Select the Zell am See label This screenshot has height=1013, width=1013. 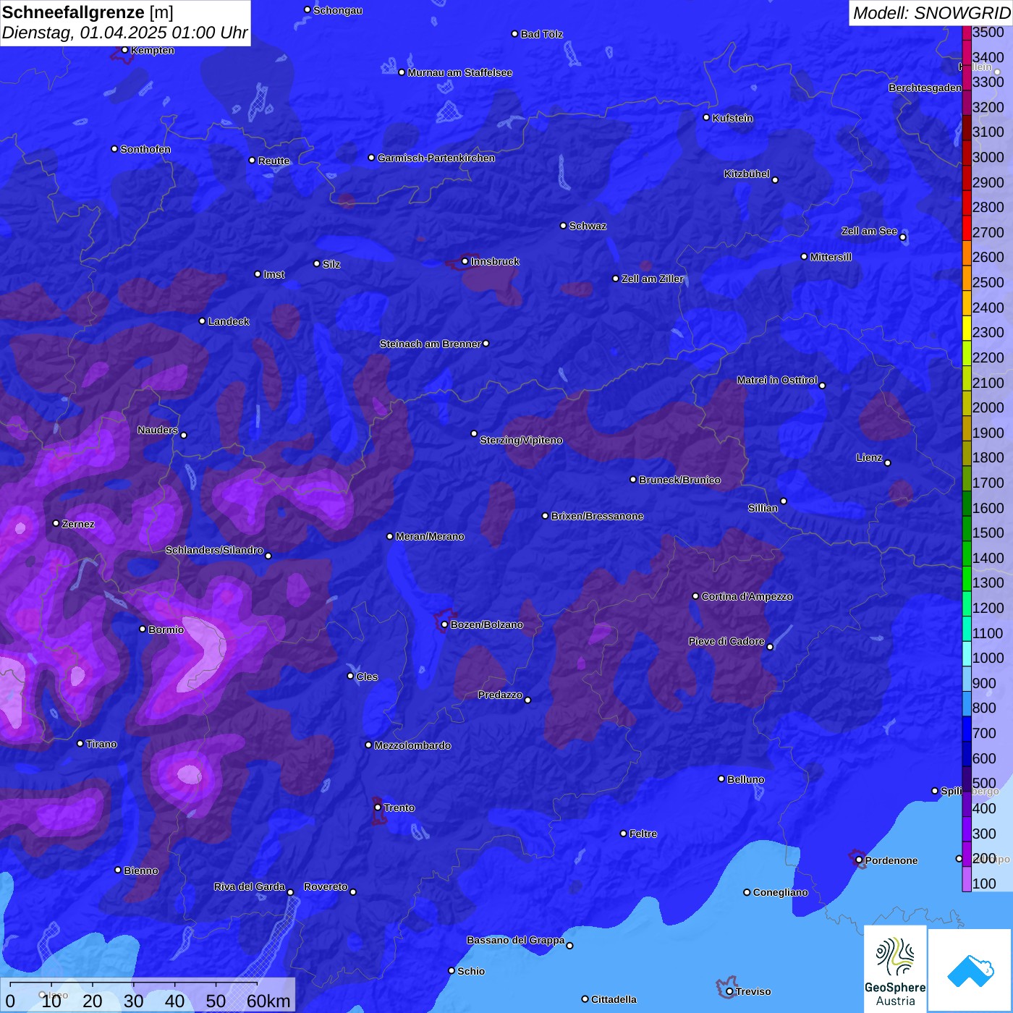tap(869, 231)
